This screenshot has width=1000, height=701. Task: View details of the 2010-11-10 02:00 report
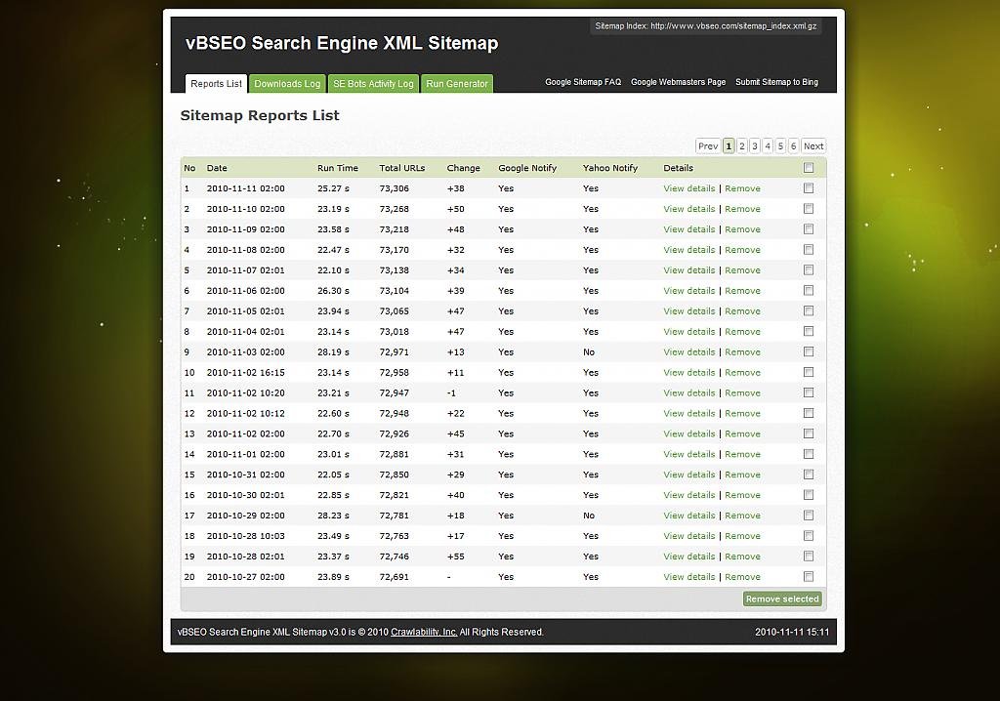(x=688, y=209)
